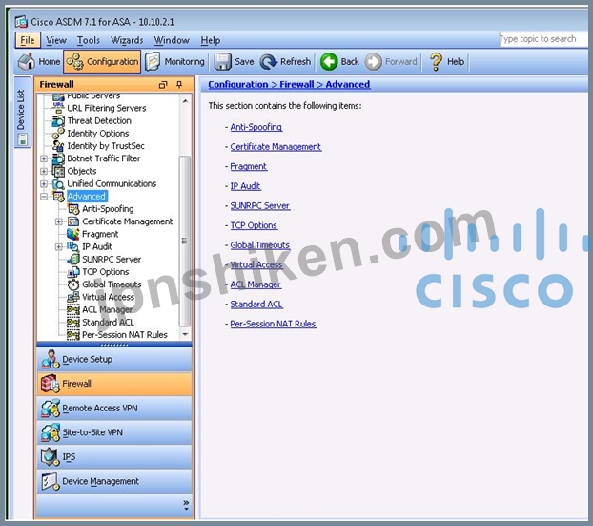This screenshot has width=593, height=526.
Task: Open the Device List side tab
Action: coord(22,112)
